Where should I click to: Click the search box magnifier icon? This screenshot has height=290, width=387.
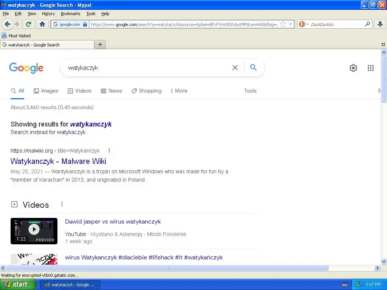point(367,24)
